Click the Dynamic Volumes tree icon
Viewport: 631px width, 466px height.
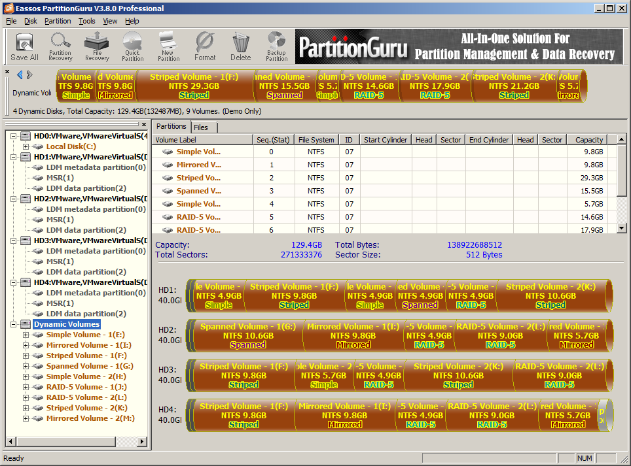point(26,324)
